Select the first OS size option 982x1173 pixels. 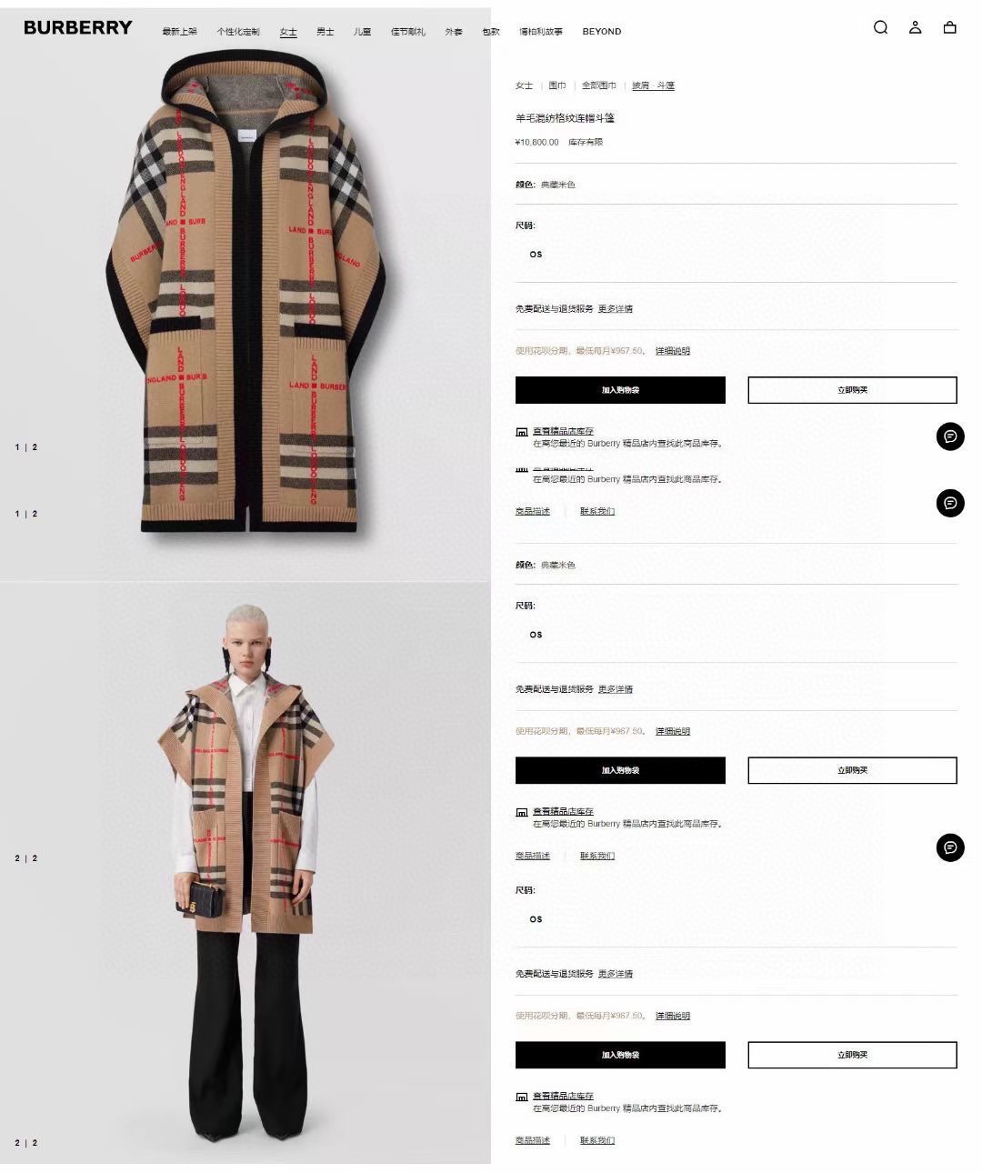(536, 255)
